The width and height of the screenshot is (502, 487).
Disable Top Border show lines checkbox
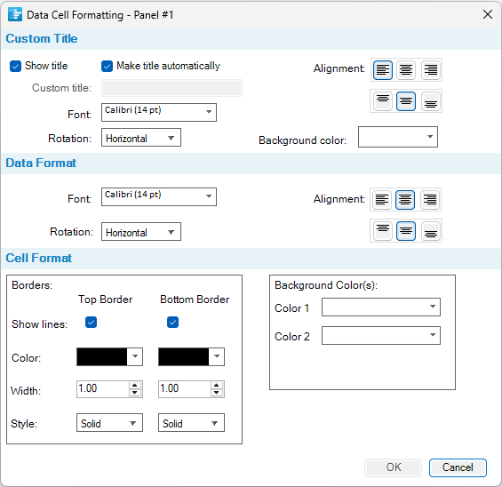[x=91, y=322]
